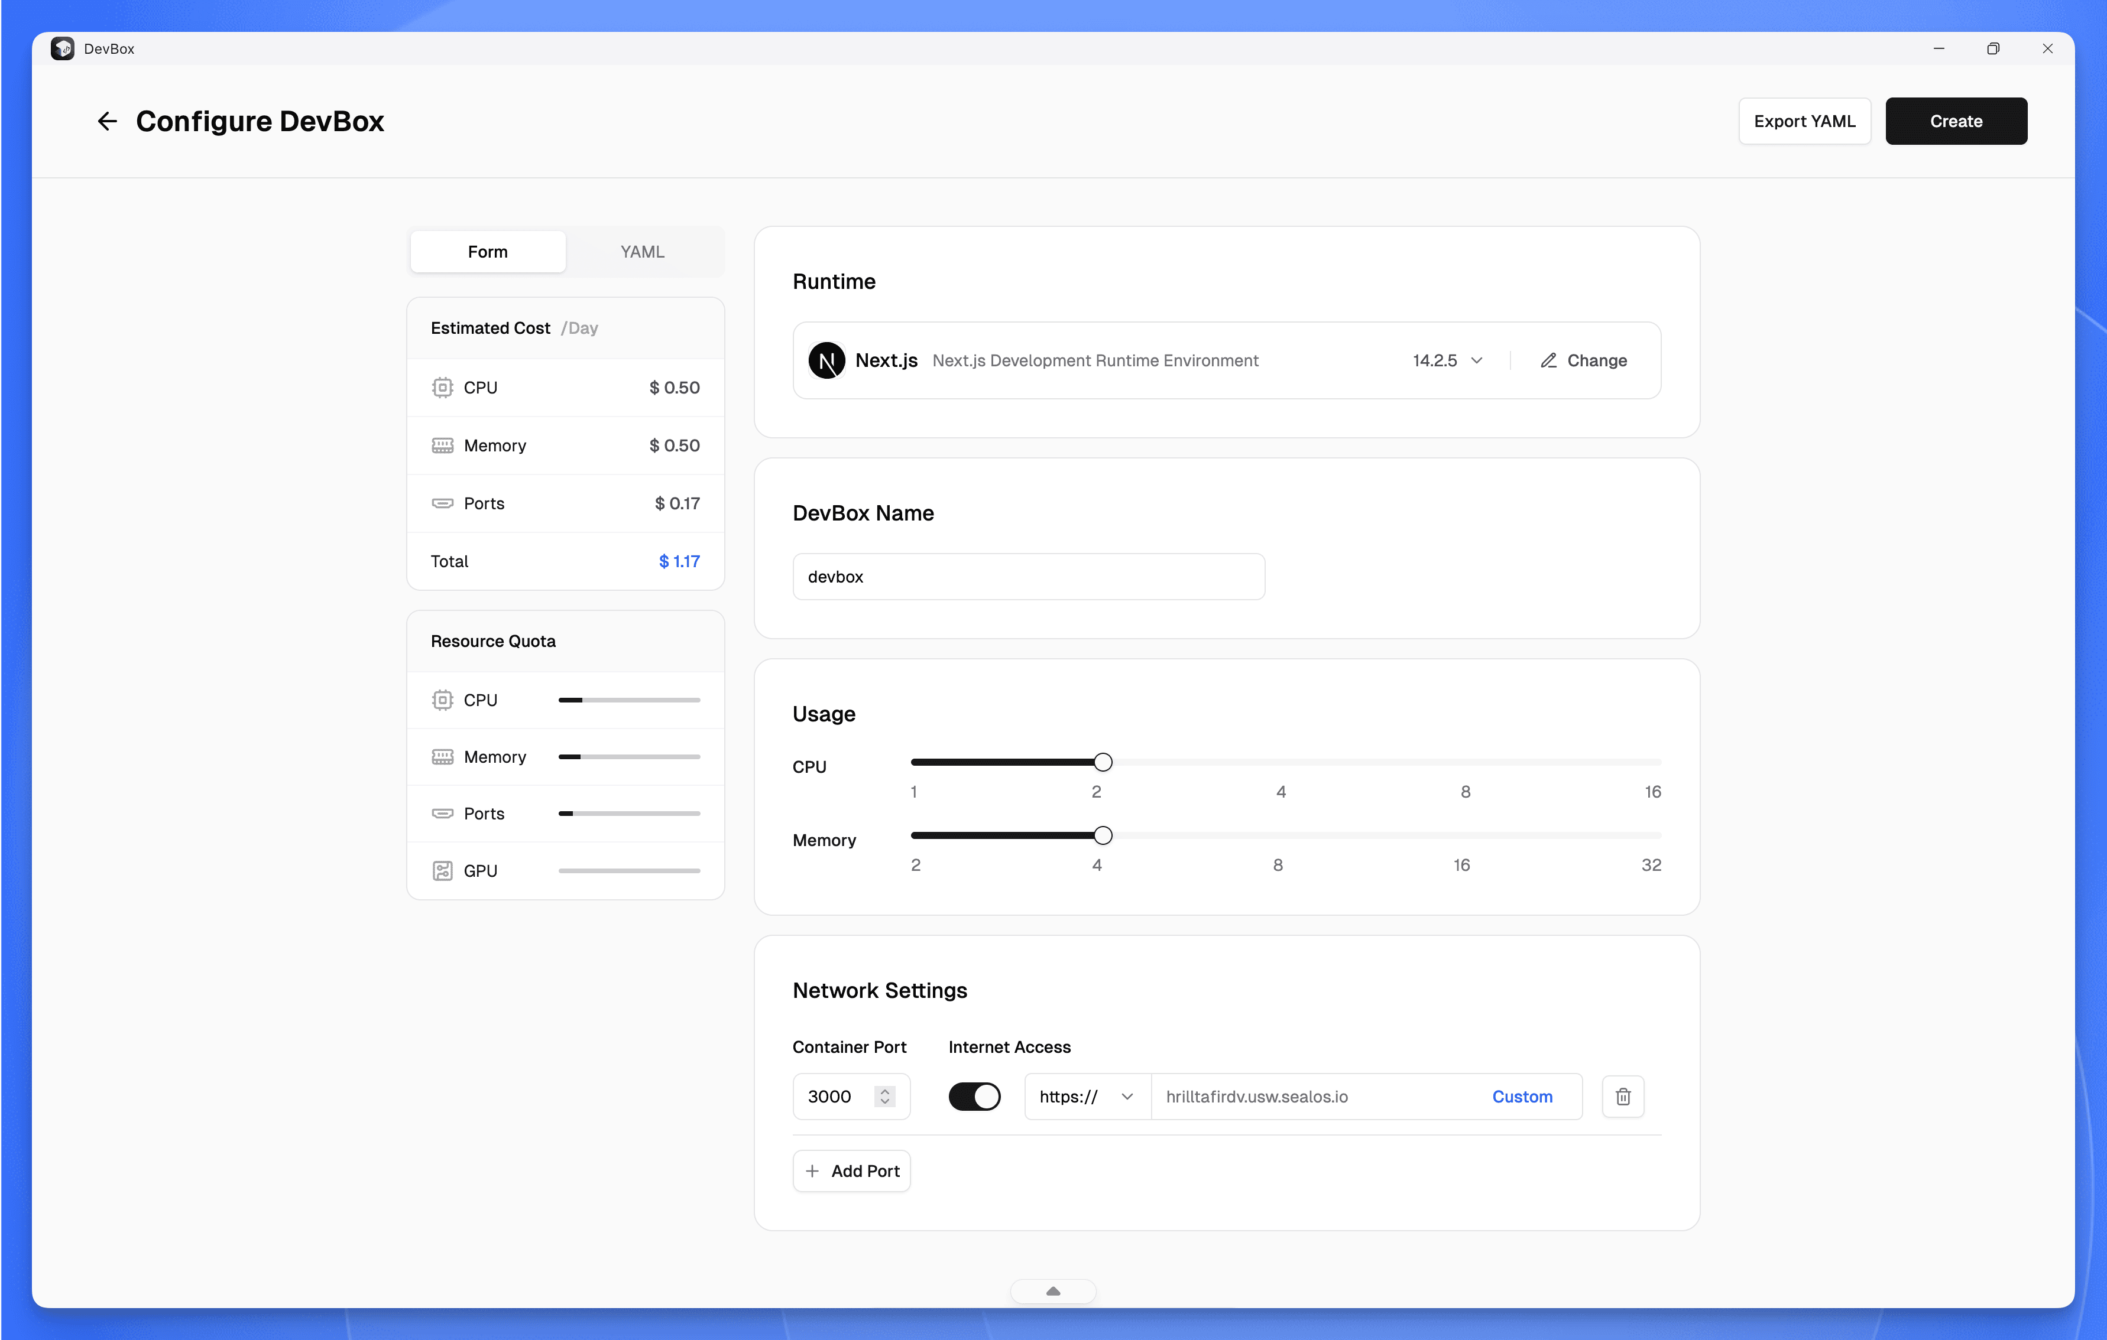
Task: Switch to the YAML tab
Action: [642, 252]
